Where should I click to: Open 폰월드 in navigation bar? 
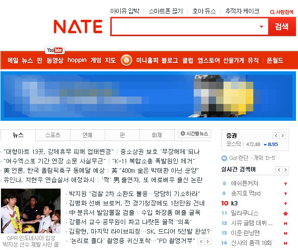point(275,60)
